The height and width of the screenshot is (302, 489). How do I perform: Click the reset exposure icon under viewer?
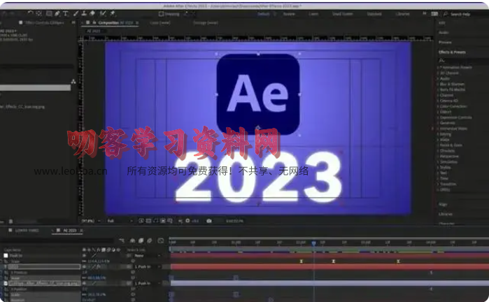(x=187, y=221)
